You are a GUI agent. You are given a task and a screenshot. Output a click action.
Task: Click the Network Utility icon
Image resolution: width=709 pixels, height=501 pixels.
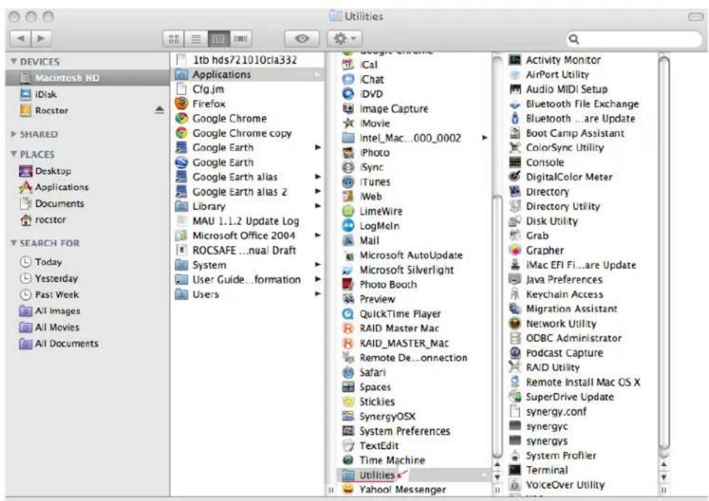514,323
